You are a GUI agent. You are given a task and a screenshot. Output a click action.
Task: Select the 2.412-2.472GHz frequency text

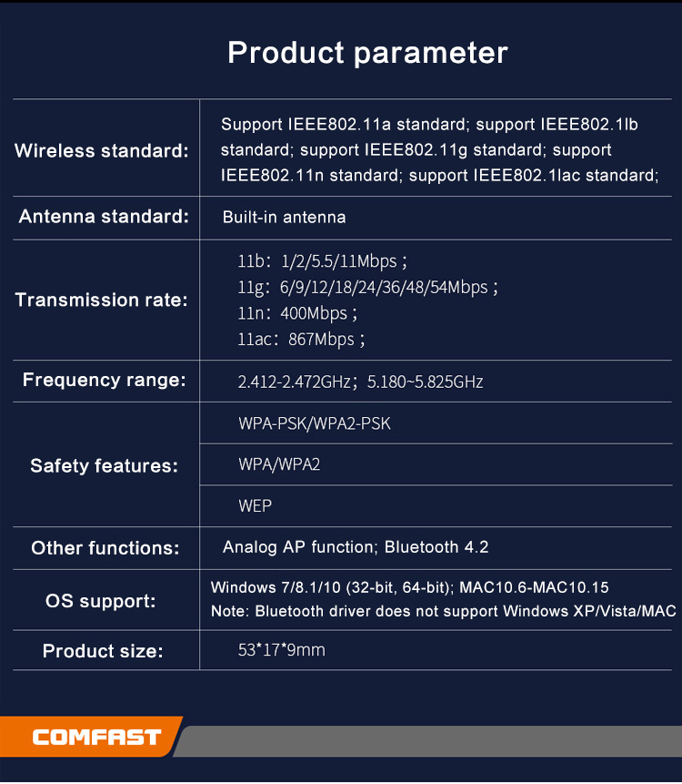click(x=295, y=382)
